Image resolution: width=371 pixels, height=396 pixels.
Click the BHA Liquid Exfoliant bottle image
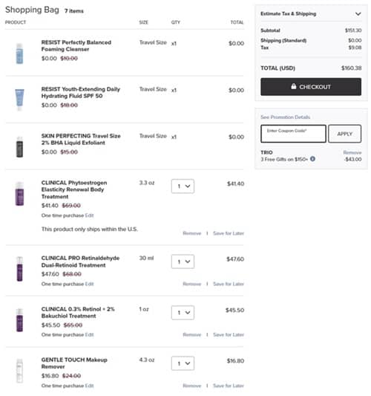pyautogui.click(x=19, y=147)
